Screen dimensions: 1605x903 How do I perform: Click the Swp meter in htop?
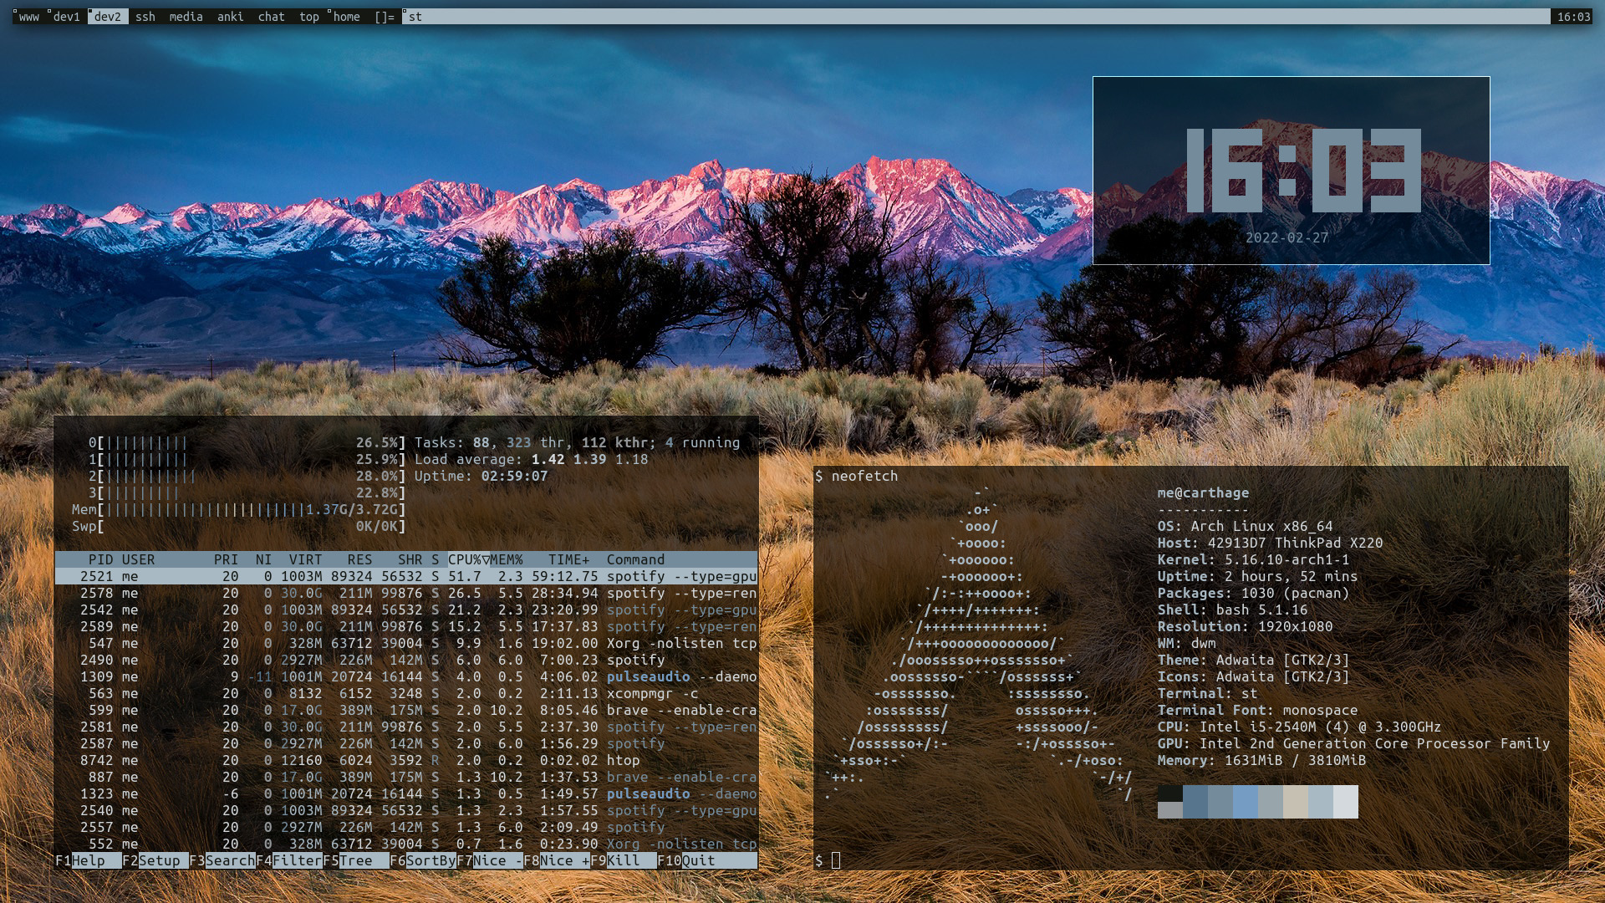(238, 526)
